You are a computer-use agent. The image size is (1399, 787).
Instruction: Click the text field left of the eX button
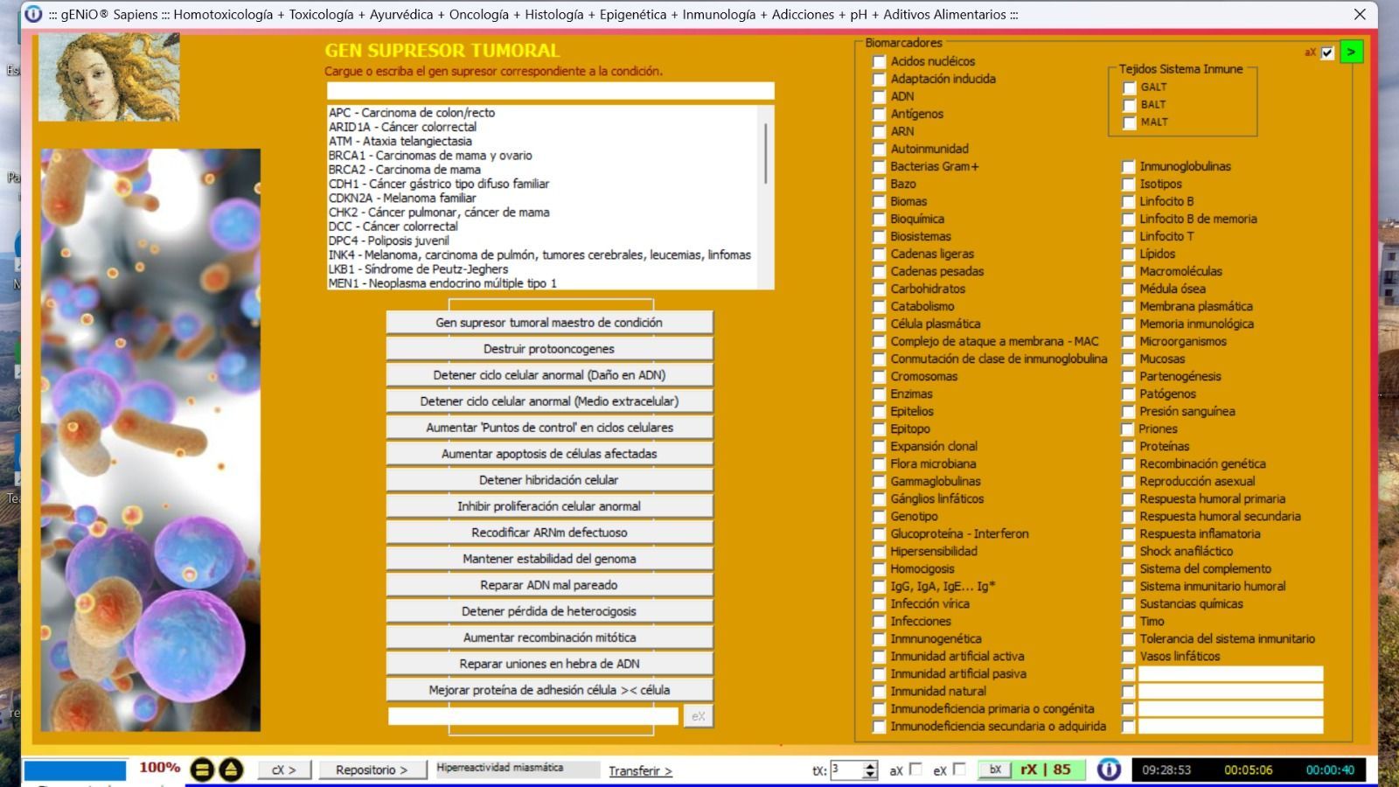(x=533, y=716)
